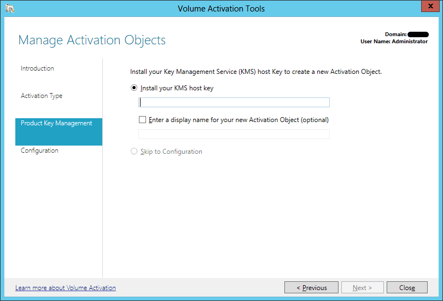Select the Product Key Management step

point(57,124)
